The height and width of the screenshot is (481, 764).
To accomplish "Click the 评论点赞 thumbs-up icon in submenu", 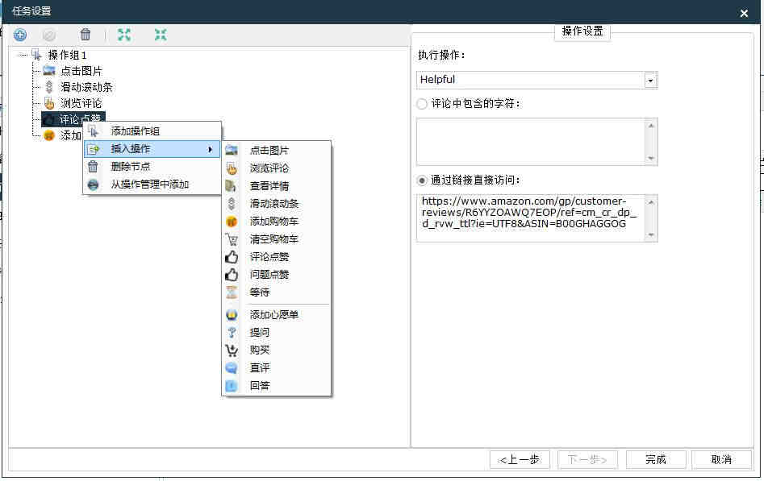I will [232, 256].
